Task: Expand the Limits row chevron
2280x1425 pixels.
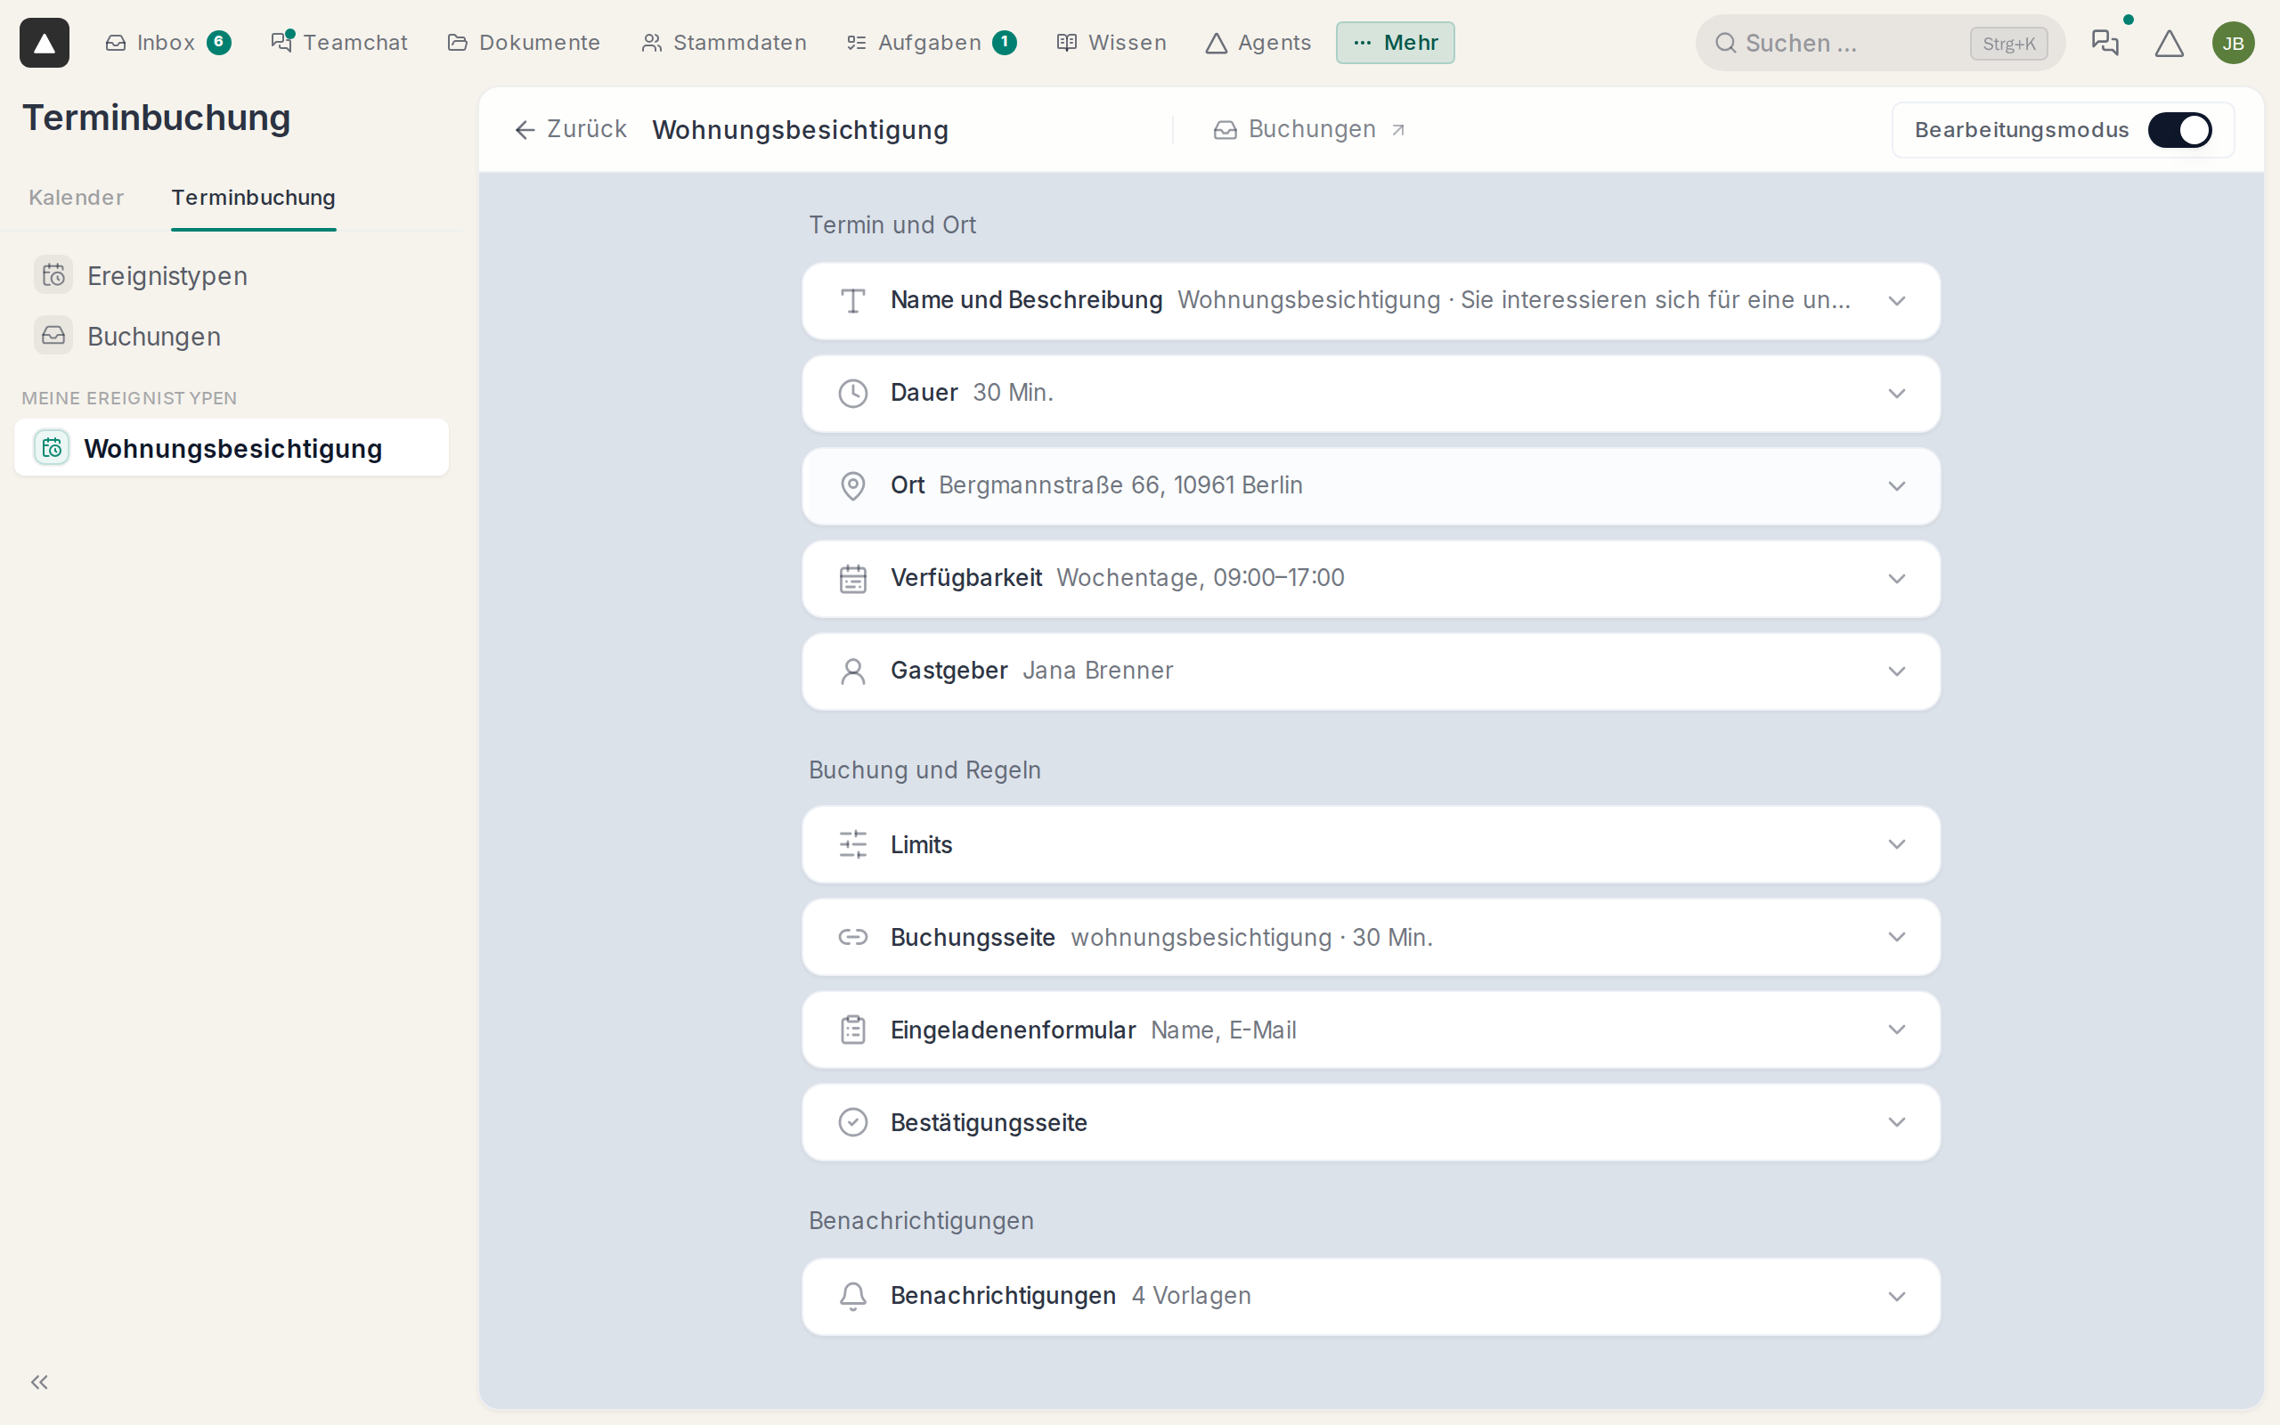Action: [x=1896, y=844]
